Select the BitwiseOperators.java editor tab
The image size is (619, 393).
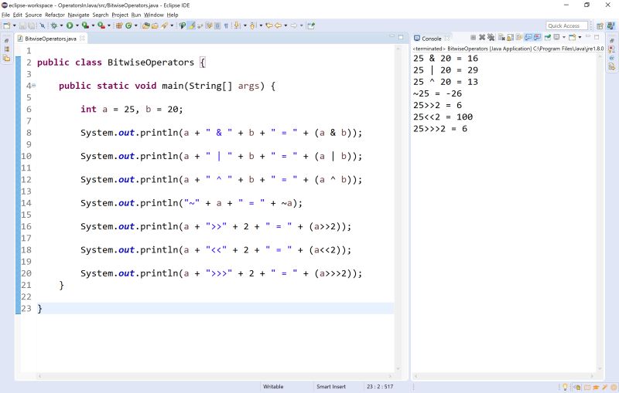click(x=50, y=39)
